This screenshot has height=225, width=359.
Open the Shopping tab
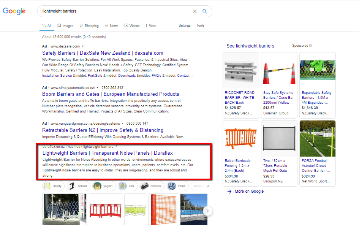coord(89,26)
